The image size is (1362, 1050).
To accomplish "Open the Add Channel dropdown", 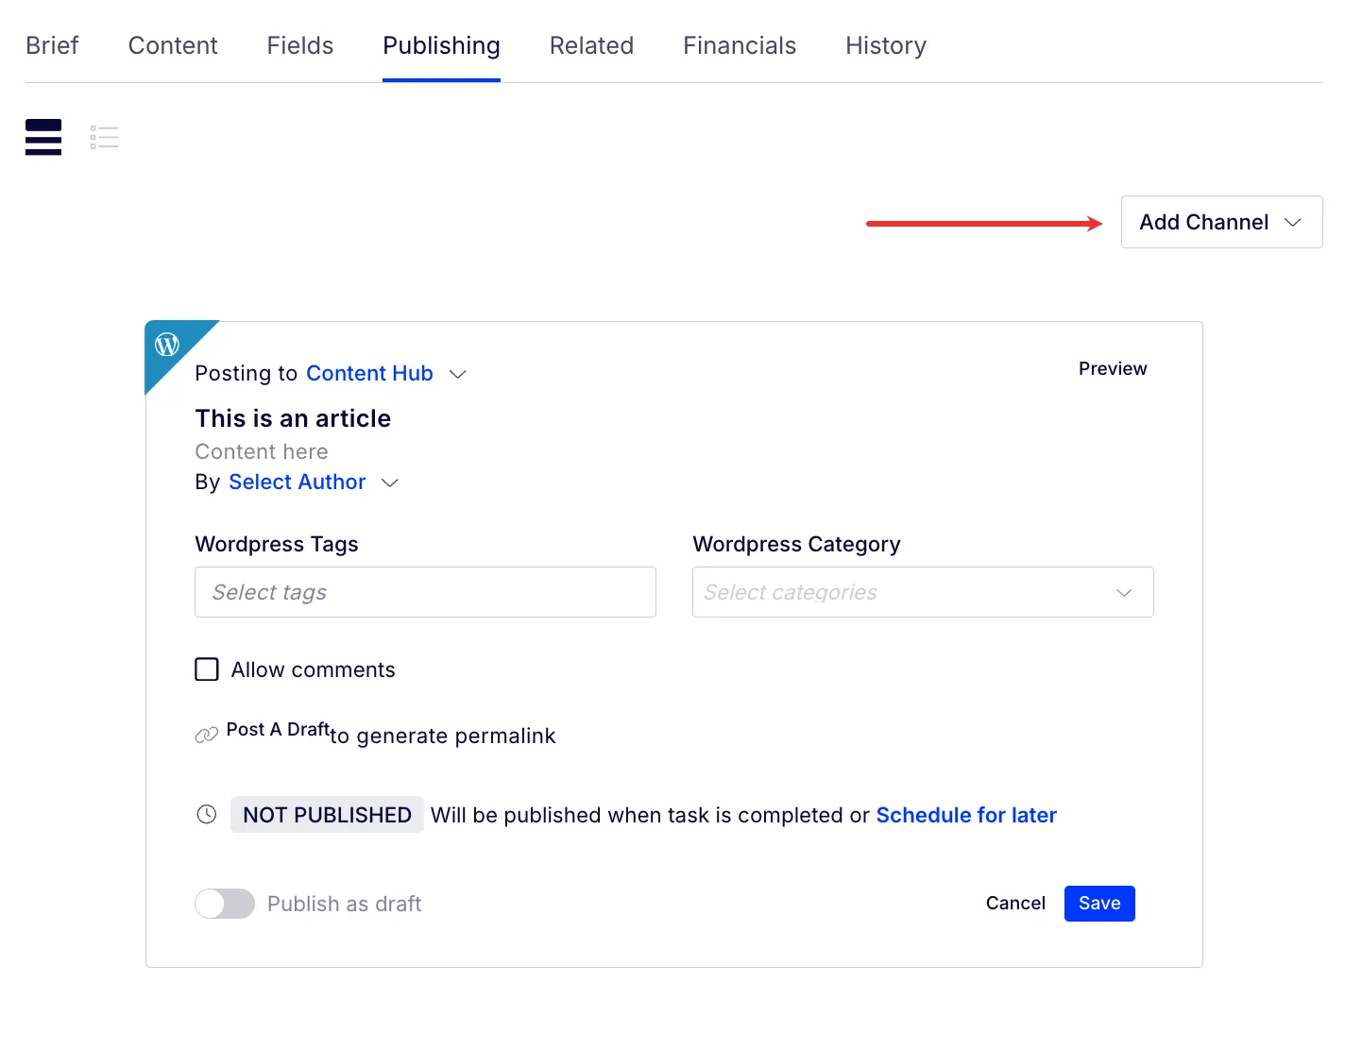I will pos(1221,222).
